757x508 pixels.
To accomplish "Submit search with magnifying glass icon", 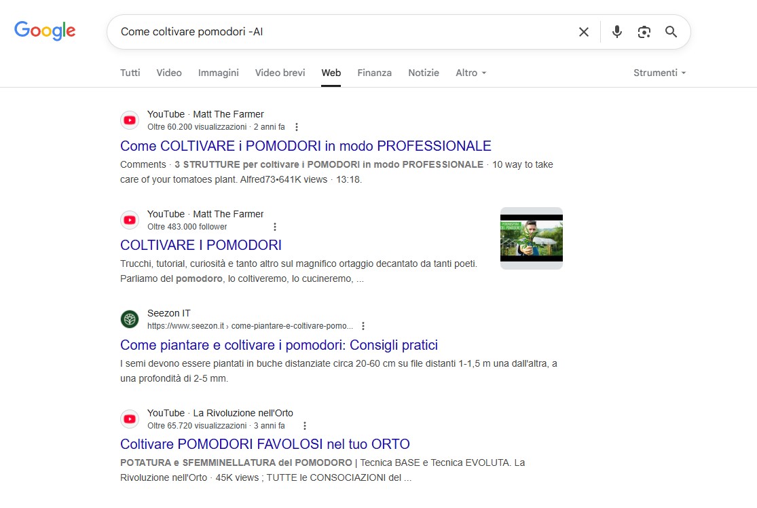I will click(x=671, y=32).
